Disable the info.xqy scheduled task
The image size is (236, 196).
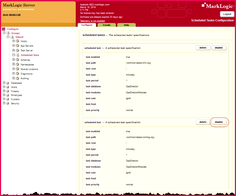219,48
